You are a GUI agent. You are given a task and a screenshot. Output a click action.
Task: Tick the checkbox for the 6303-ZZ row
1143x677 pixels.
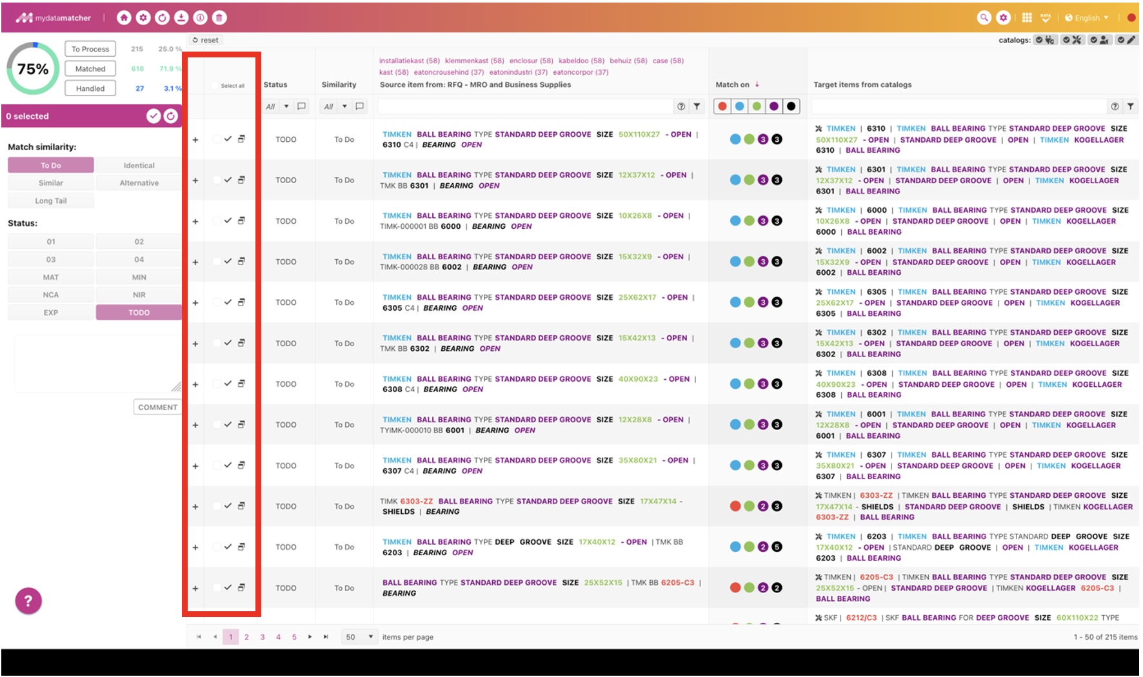coord(217,506)
